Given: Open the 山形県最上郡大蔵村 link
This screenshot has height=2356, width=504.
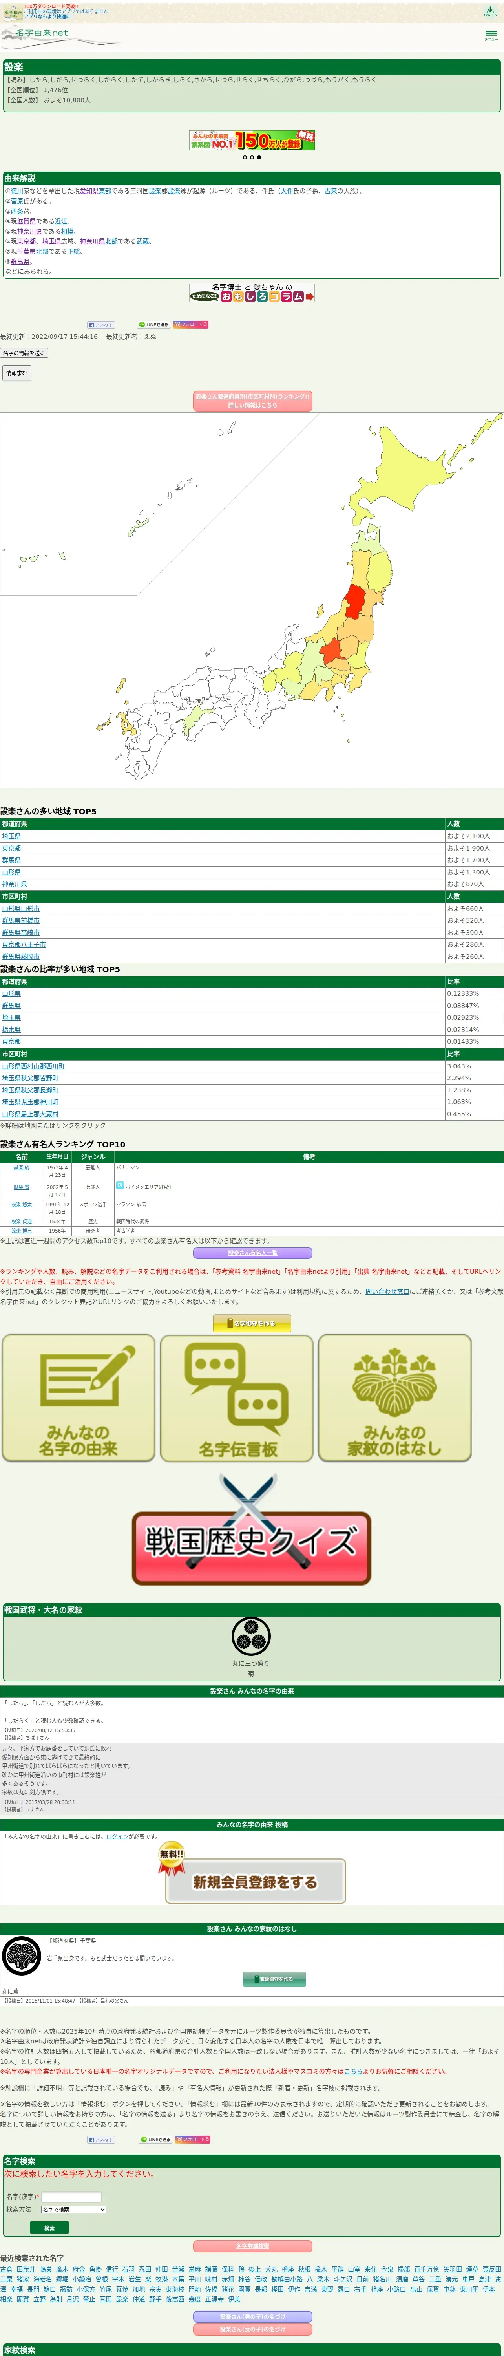Looking at the screenshot, I should (x=30, y=1114).
